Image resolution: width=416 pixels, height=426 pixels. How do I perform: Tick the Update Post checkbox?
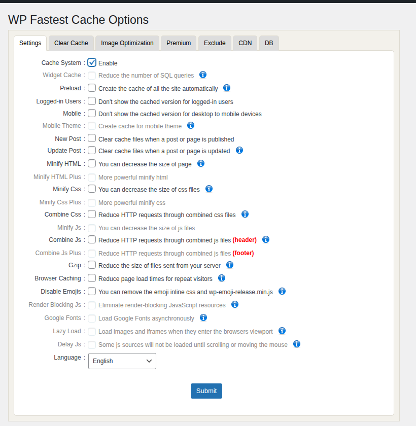pos(92,150)
